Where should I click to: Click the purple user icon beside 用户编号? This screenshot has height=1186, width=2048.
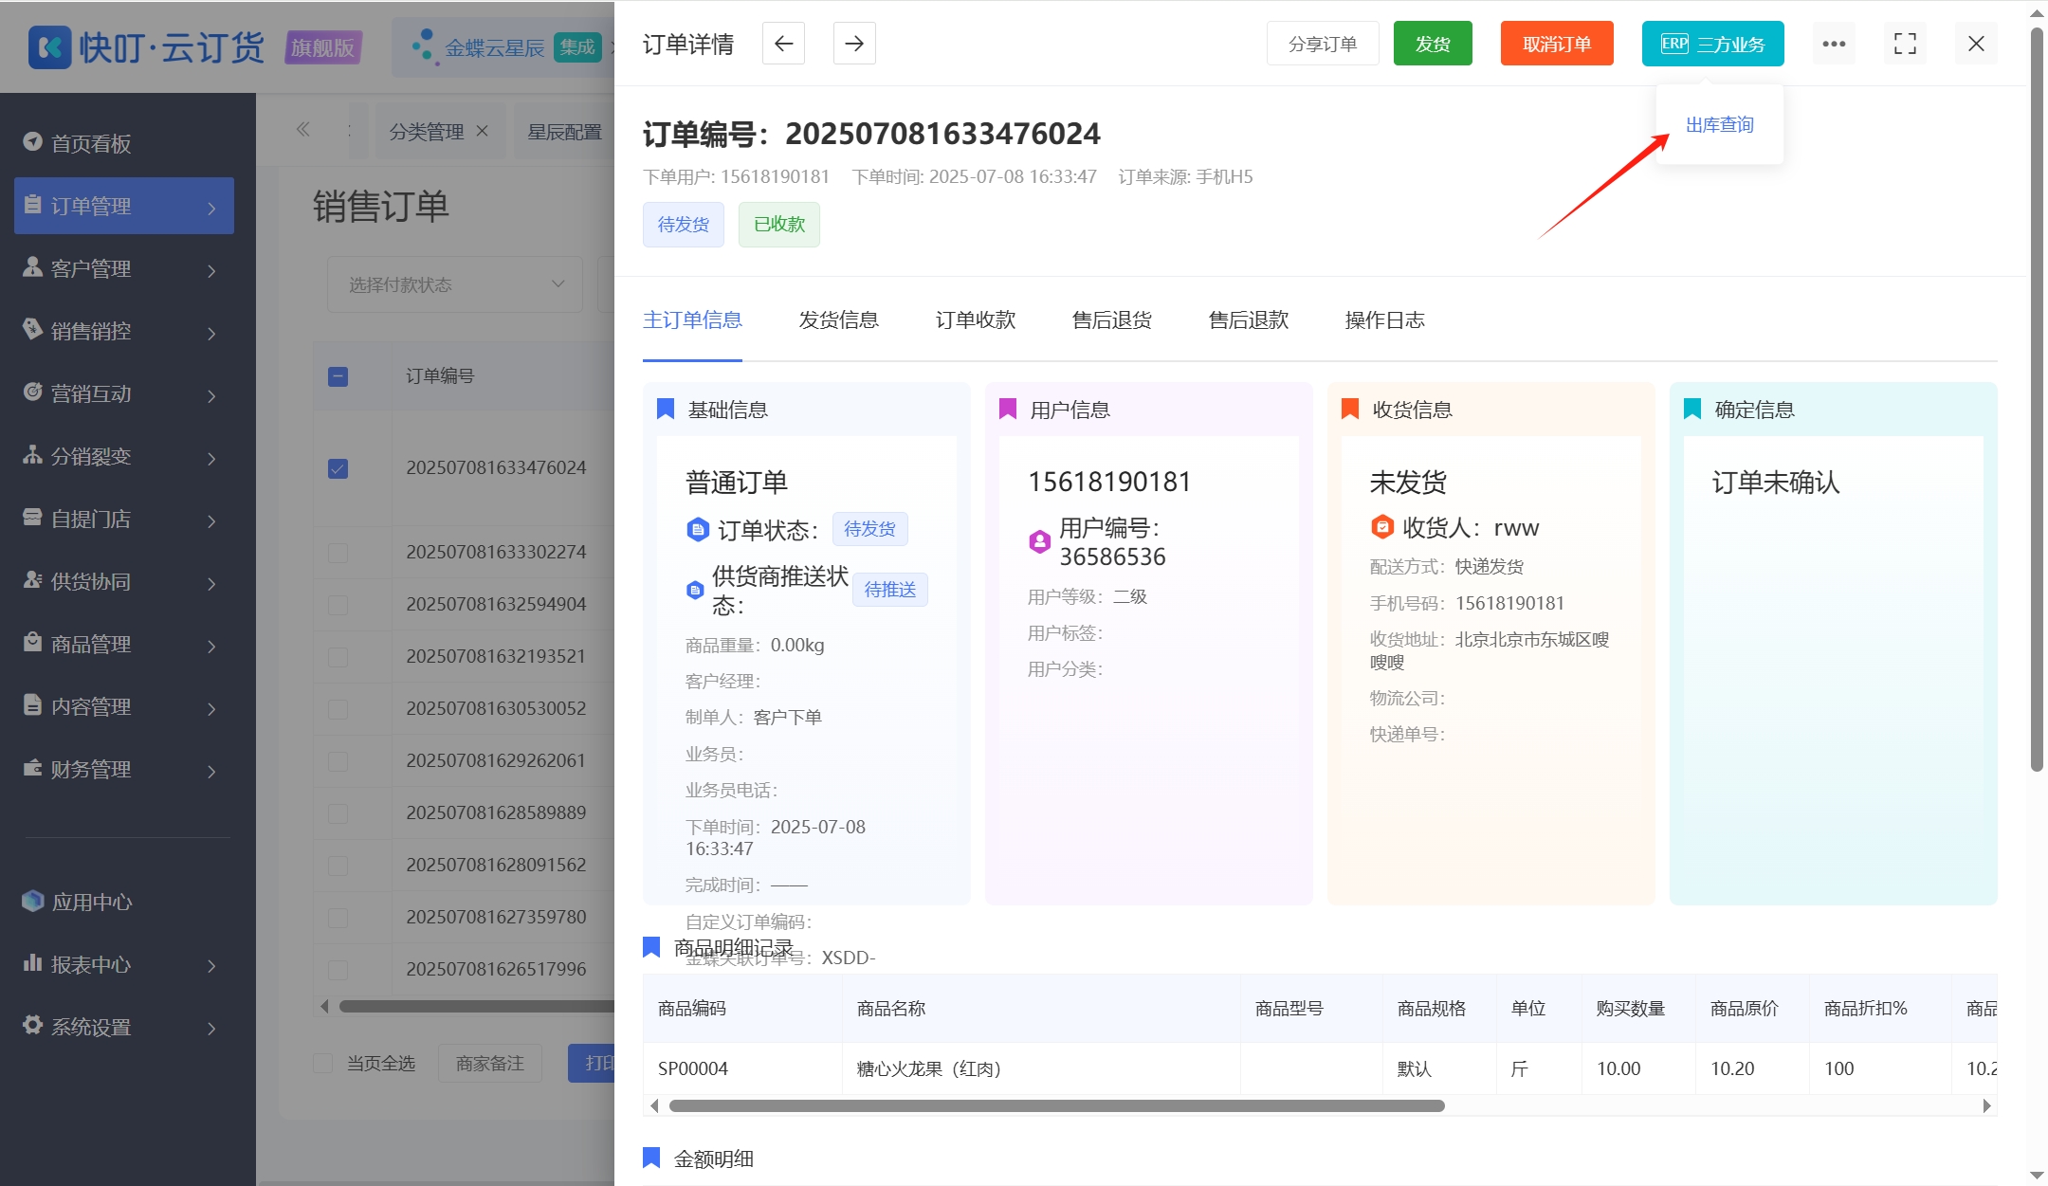1040,541
